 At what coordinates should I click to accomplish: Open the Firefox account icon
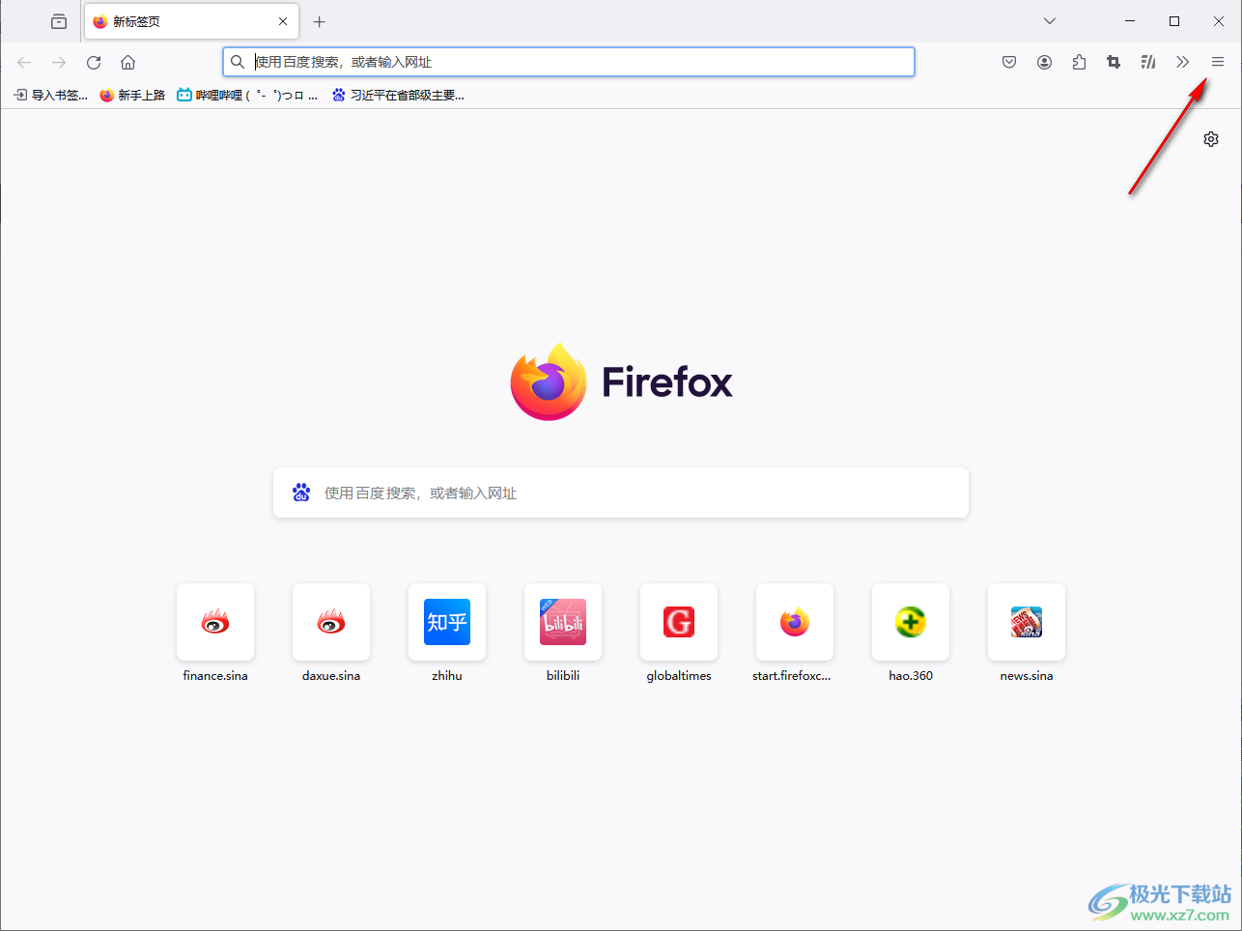click(1044, 62)
